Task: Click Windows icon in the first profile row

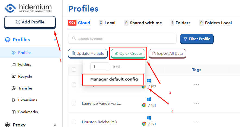Action: pyautogui.click(x=149, y=81)
